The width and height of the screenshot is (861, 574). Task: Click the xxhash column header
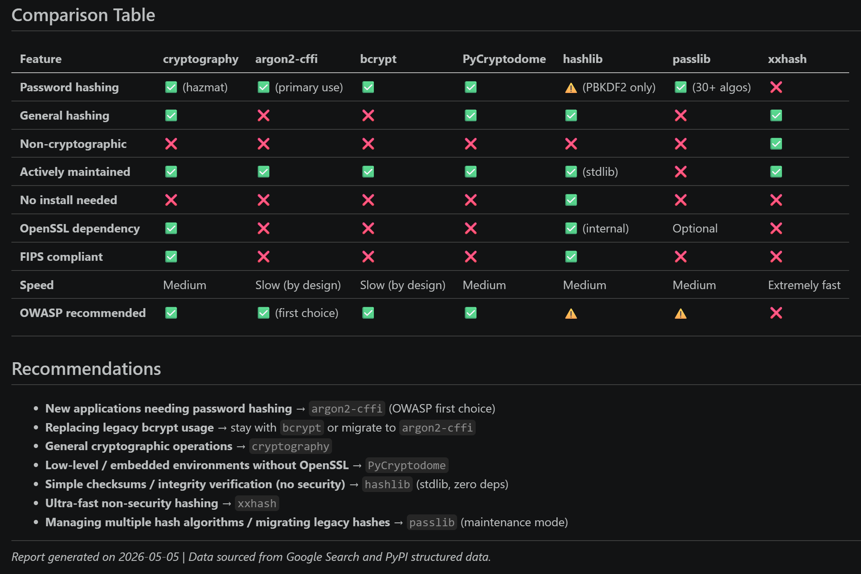click(787, 59)
